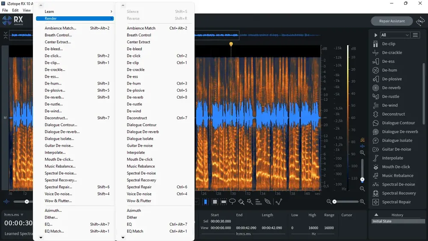
Task: Toggle the waveform view icon beside amplitude scale
Action: [x=362, y=146]
